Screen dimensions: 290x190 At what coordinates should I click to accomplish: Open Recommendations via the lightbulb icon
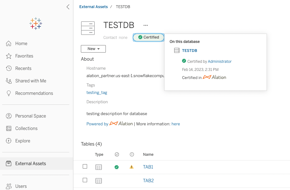pyautogui.click(x=8, y=93)
